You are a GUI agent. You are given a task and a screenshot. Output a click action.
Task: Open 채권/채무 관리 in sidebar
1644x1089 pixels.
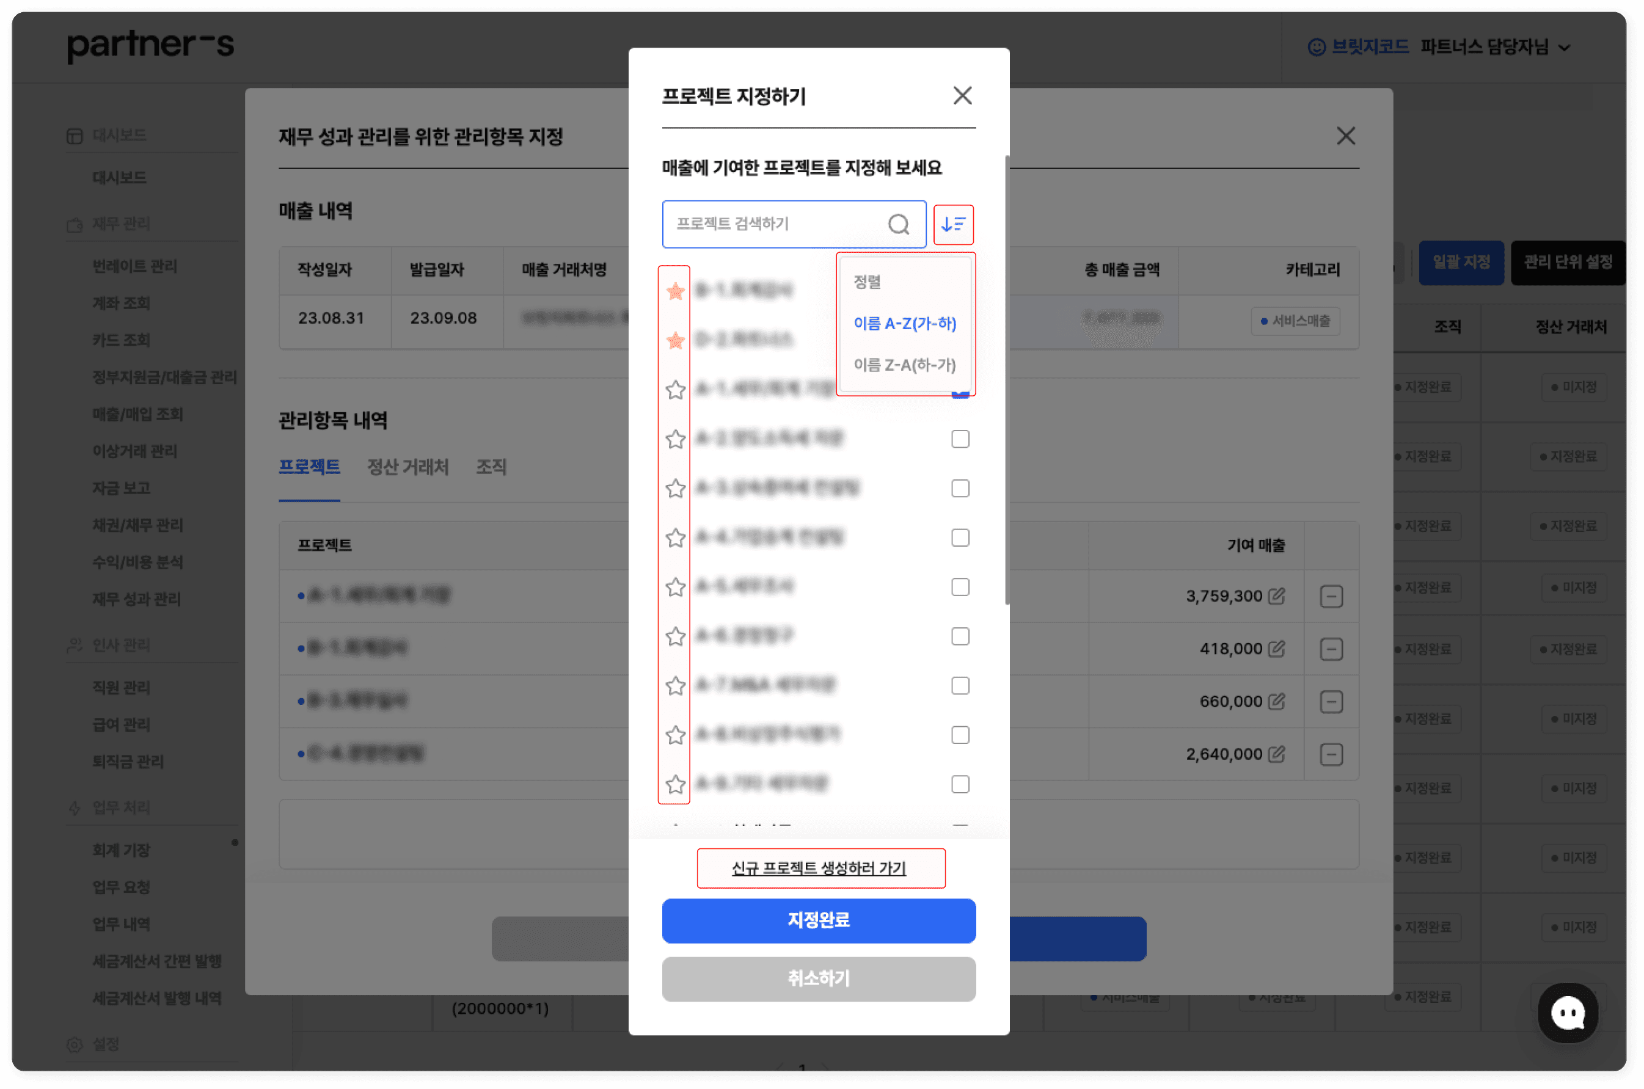click(x=137, y=525)
